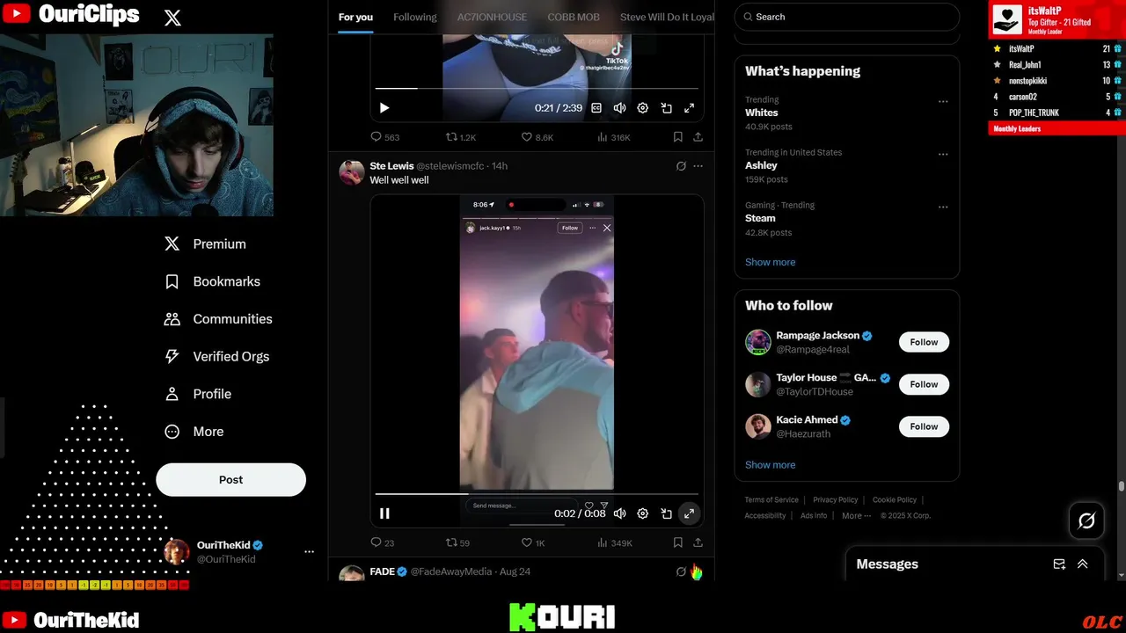Reply to Ste Lewis post with 23 comments
This screenshot has width=1126, height=633.
pyautogui.click(x=382, y=543)
